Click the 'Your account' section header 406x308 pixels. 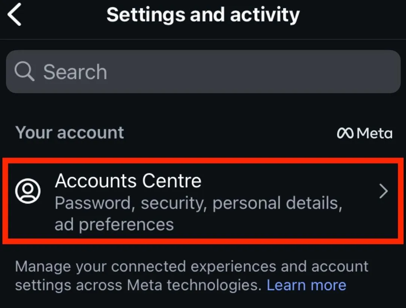[70, 132]
